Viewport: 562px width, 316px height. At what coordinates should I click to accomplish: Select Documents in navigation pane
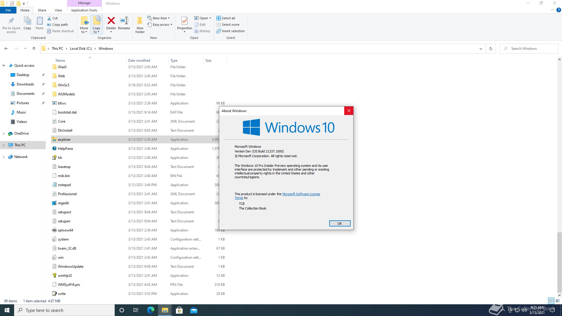[25, 94]
